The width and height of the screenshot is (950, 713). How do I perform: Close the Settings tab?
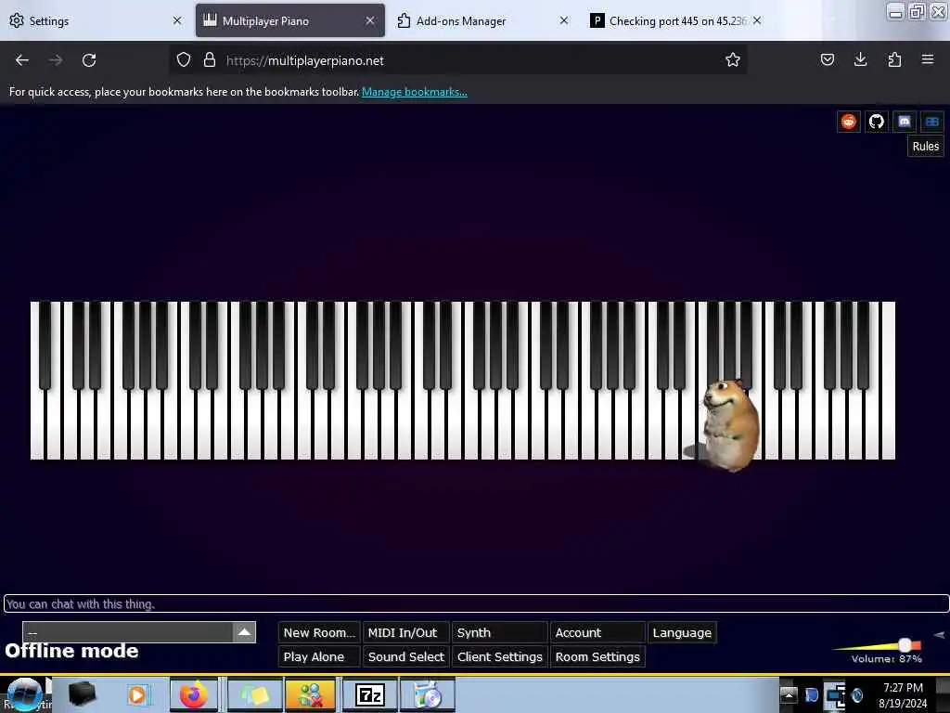pyautogui.click(x=177, y=20)
